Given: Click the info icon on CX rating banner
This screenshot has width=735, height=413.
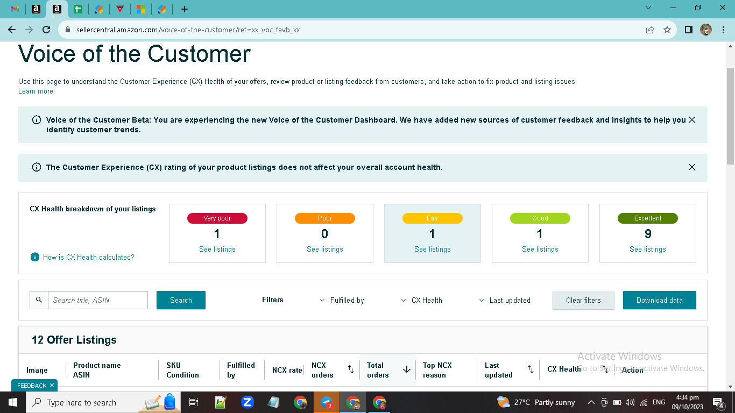Looking at the screenshot, I should 37,167.
